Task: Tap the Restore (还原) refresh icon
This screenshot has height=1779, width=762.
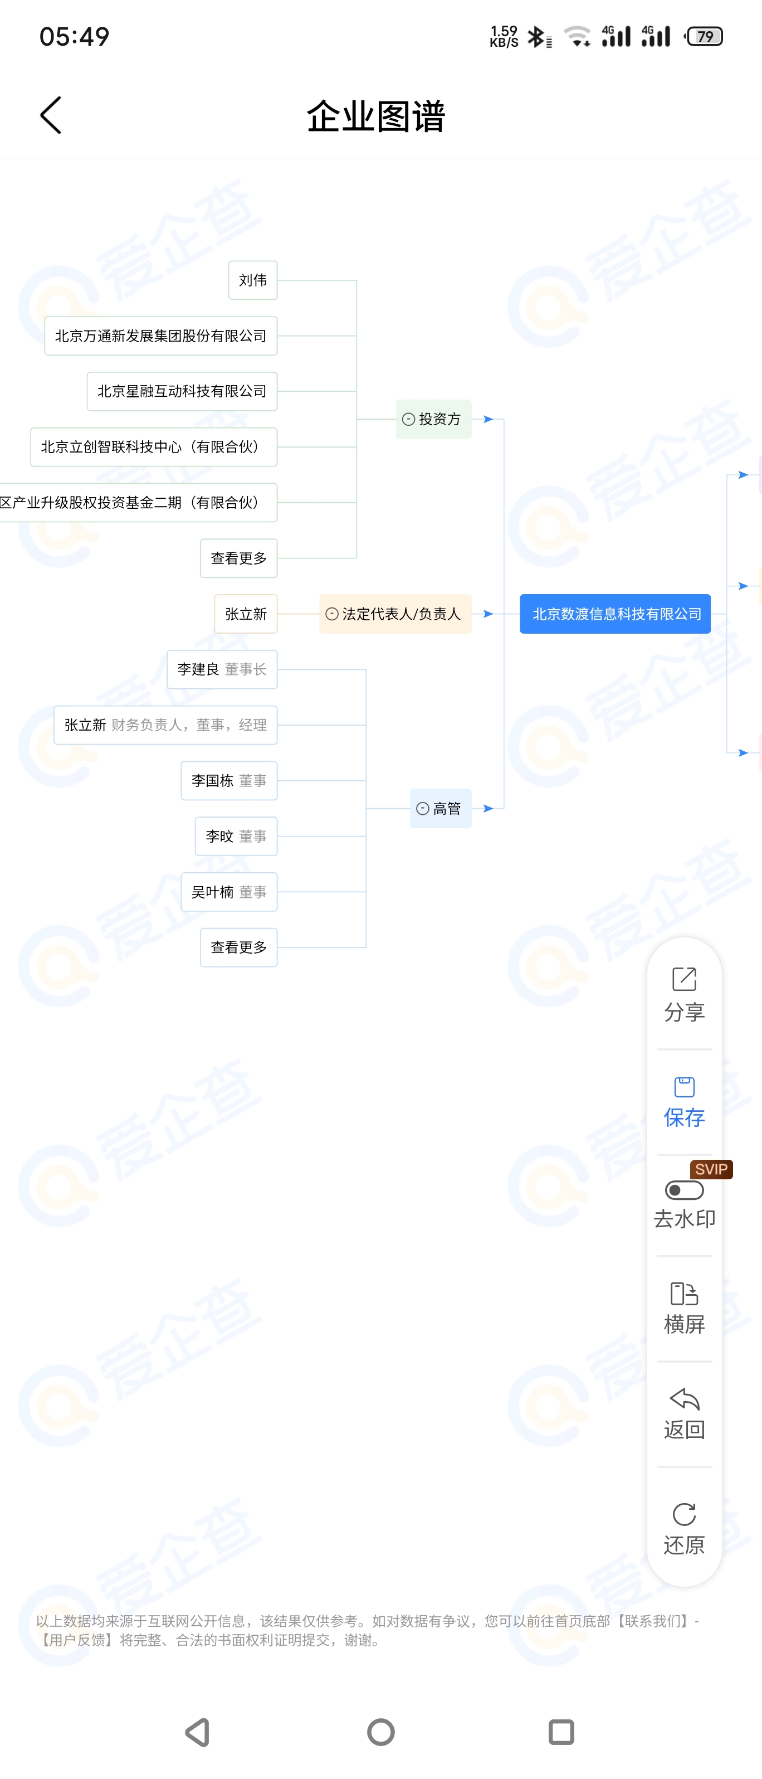Action: [684, 1514]
